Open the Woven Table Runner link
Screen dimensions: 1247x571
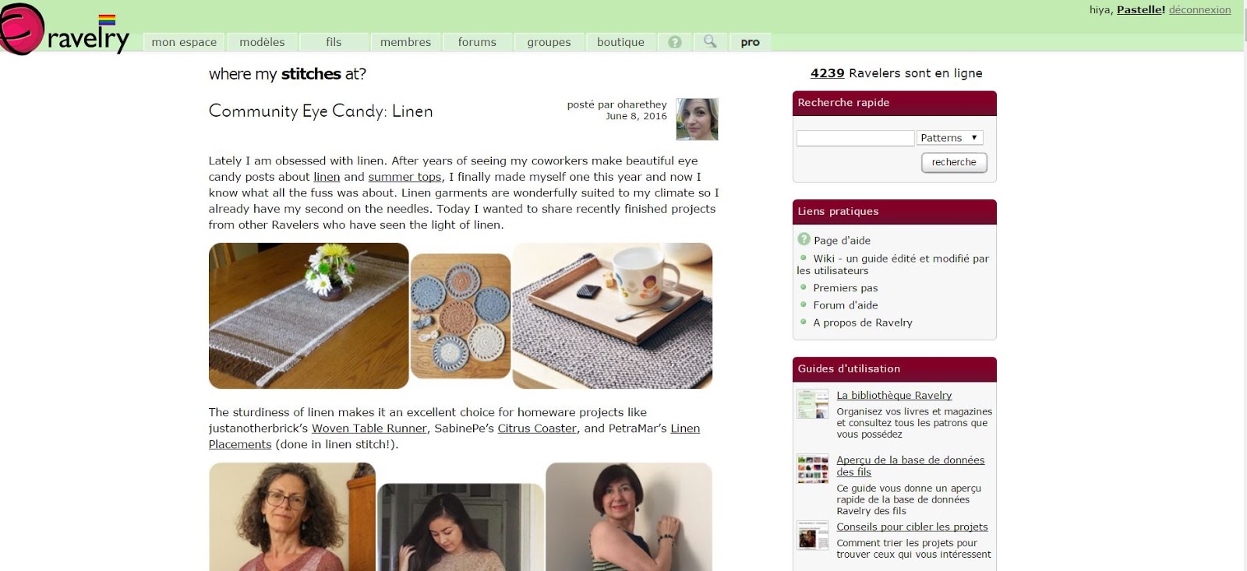coord(369,428)
